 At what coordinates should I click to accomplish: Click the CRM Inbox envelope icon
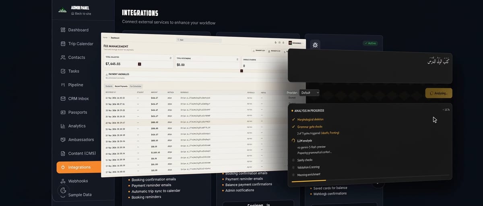click(63, 99)
